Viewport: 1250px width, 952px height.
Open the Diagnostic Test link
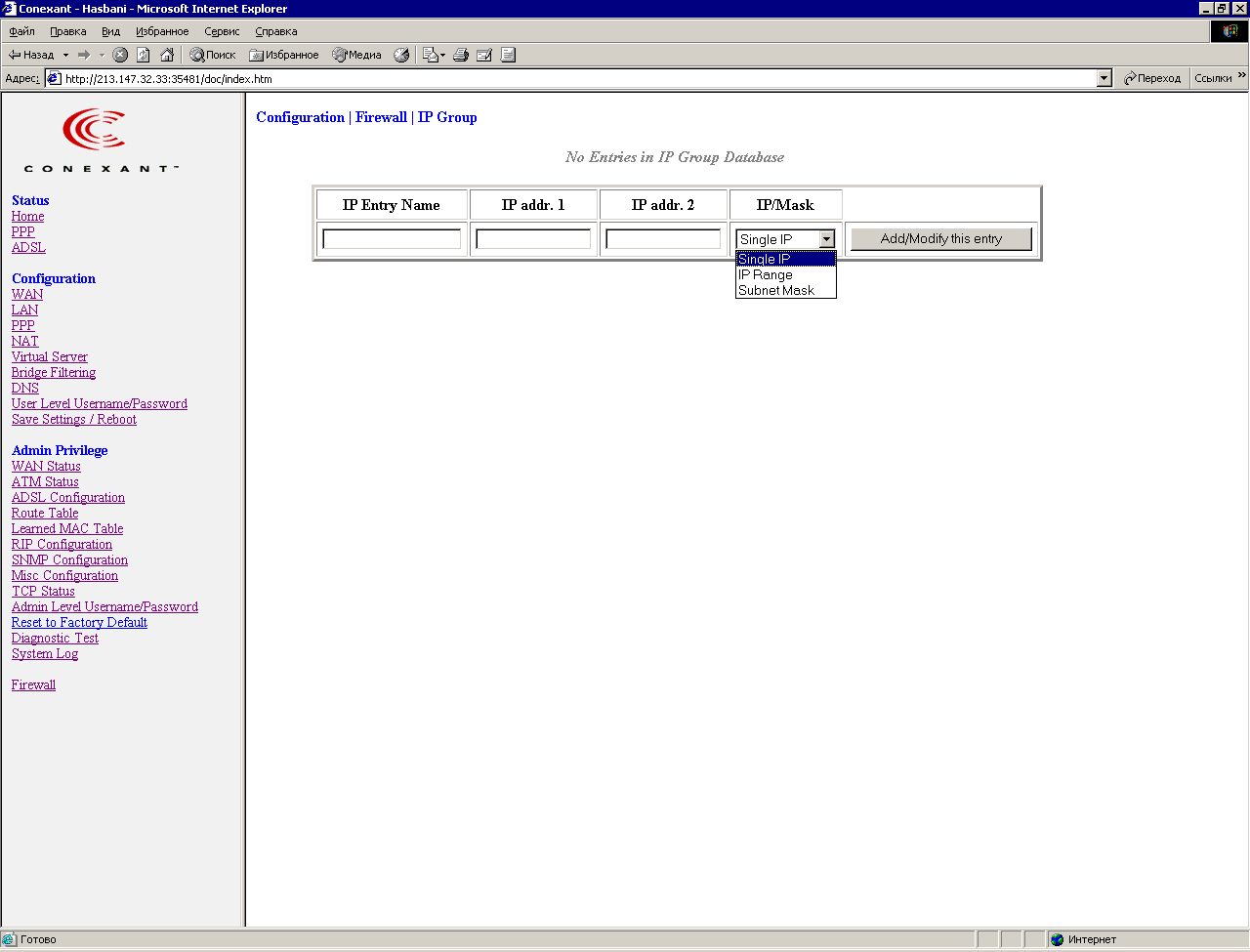pos(55,639)
